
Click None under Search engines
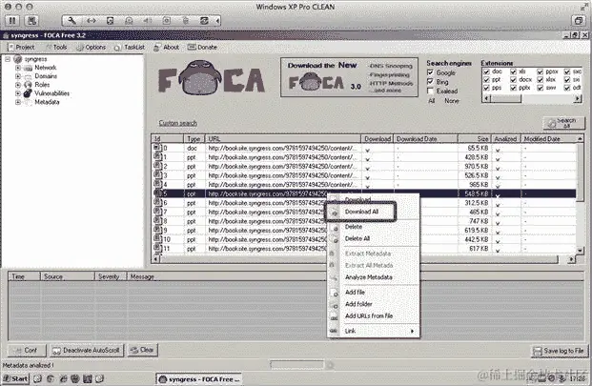(452, 101)
